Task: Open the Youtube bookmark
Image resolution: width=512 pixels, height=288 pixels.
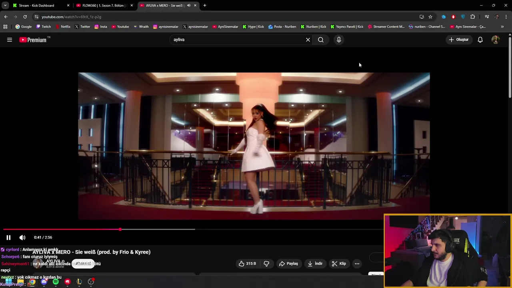Action: 120,26
